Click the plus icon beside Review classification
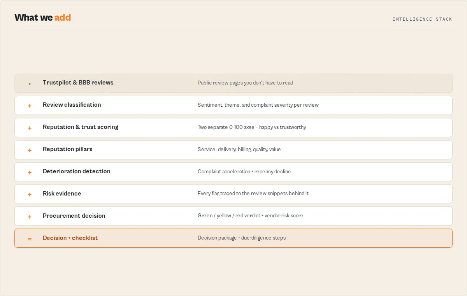The width and height of the screenshot is (467, 296). [30, 106]
